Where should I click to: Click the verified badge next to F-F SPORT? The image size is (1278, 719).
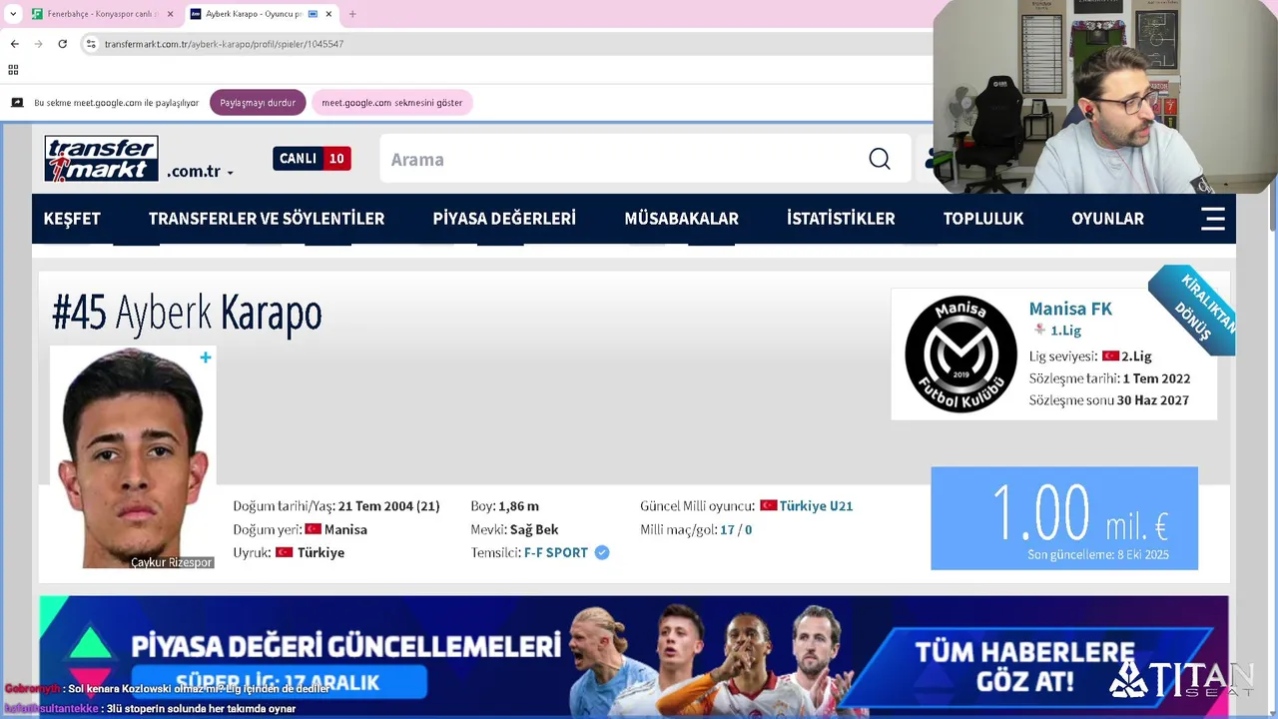[602, 552]
